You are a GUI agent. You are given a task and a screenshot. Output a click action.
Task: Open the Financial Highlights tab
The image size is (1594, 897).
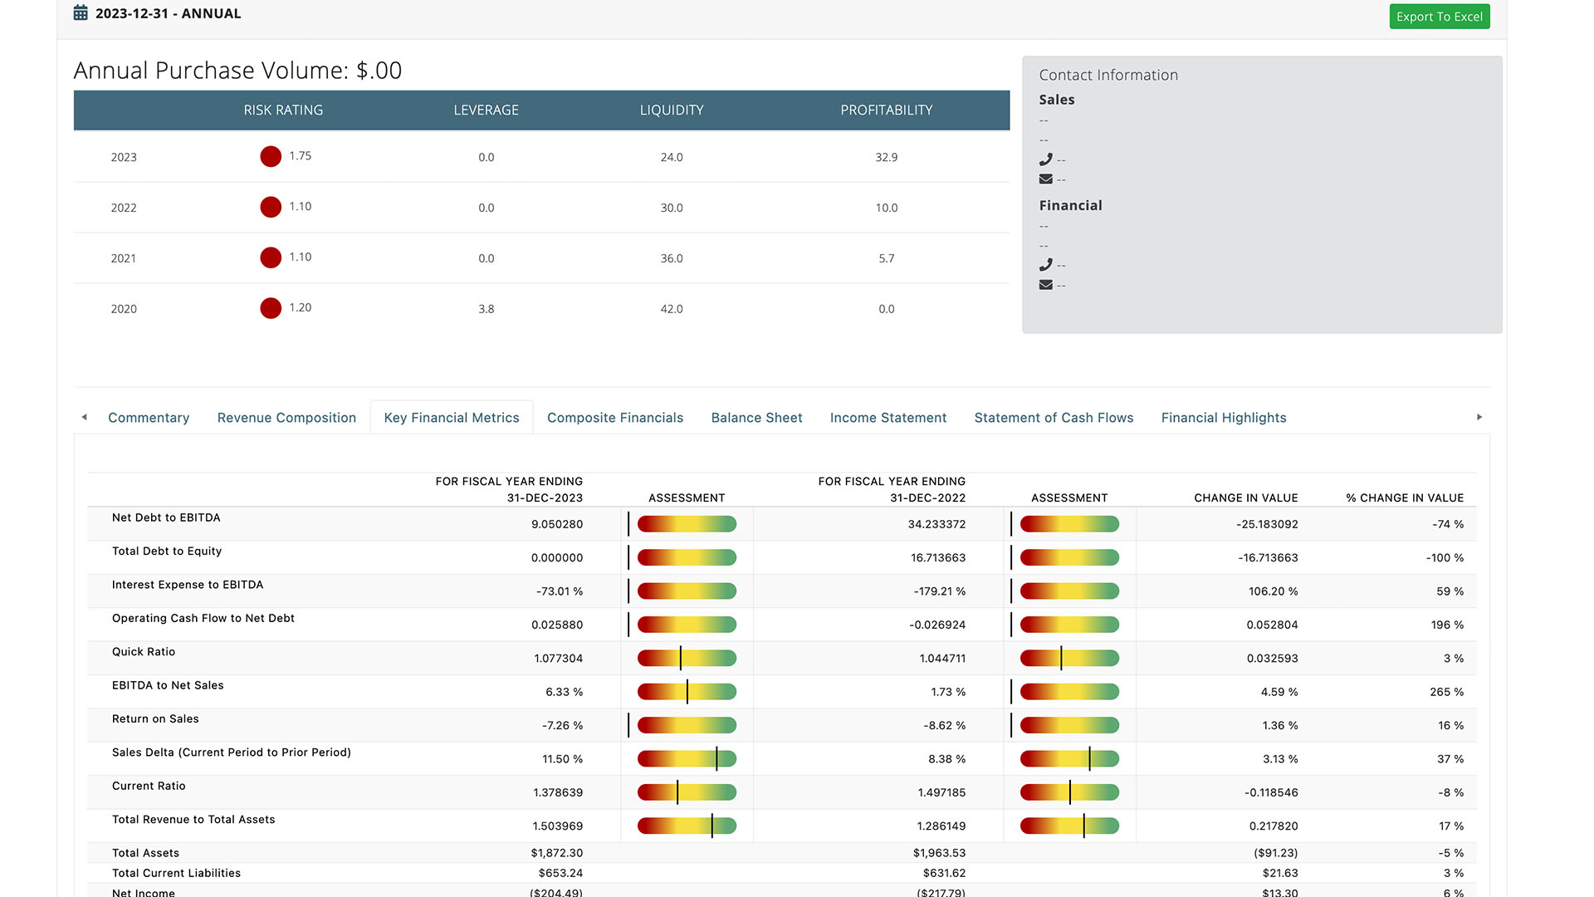[x=1223, y=418]
